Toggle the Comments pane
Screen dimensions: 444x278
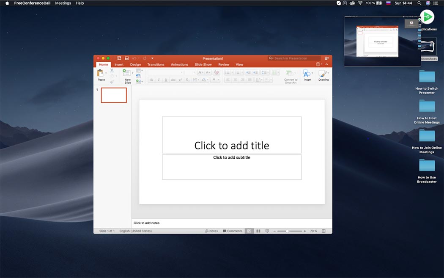[233, 231]
